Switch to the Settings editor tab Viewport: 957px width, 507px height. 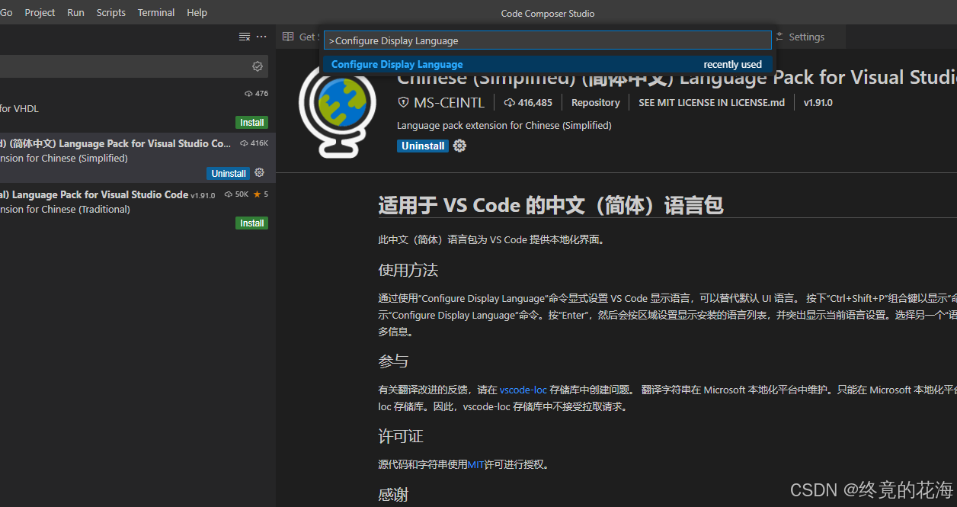pos(807,37)
